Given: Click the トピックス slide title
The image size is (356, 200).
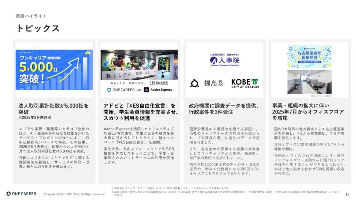Looking at the screenshot, I should 38,28.
